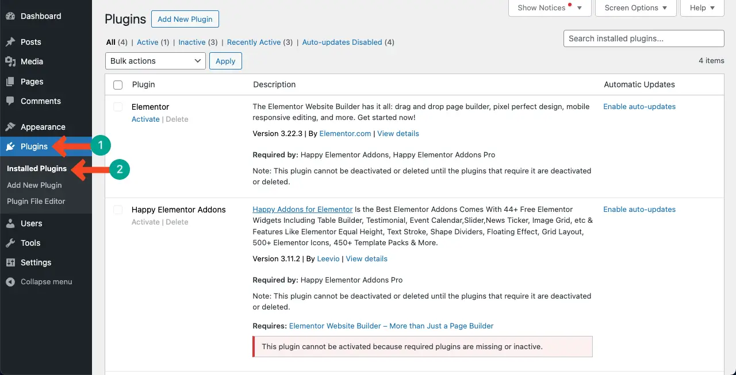Click the Apply bulk action button

225,61
